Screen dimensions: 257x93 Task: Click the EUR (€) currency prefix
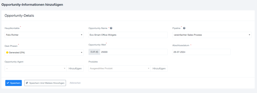coord(94,52)
